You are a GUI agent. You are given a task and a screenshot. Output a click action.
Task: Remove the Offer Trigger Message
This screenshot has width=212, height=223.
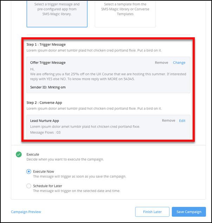pyautogui.click(x=161, y=63)
